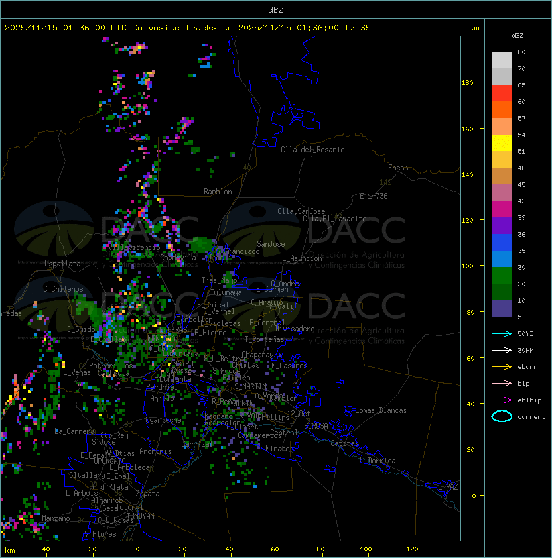Viewport: 552px width, 558px height.
Task: Click the 'dBZ' heading above the color scale
Action: [517, 36]
